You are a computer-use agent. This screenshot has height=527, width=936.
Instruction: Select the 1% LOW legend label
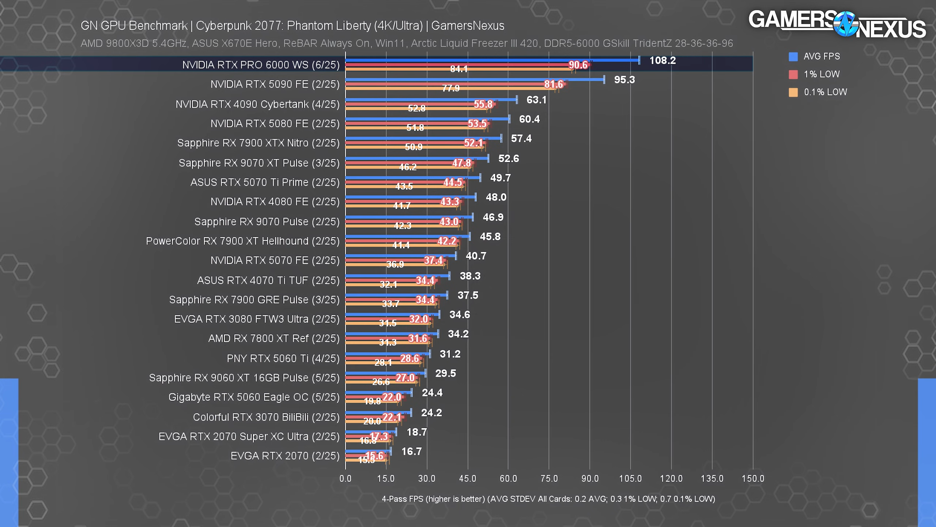pyautogui.click(x=822, y=74)
